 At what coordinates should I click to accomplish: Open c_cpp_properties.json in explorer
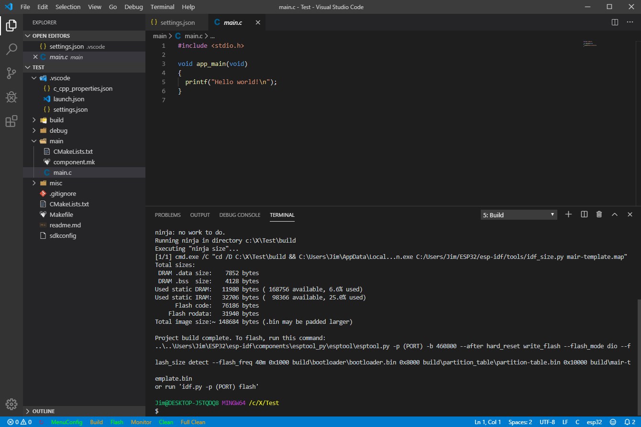84,88
